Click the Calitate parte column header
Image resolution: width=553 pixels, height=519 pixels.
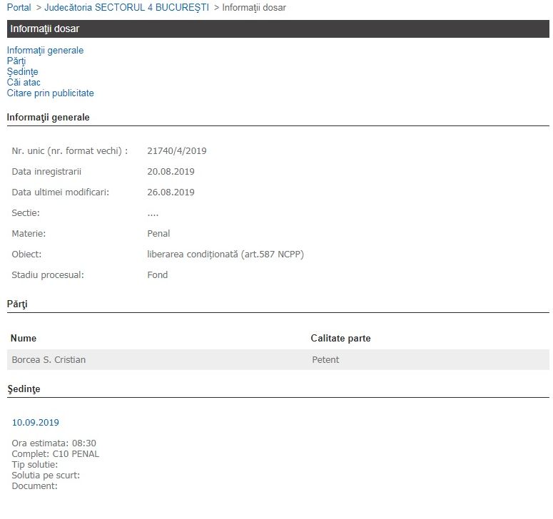click(340, 339)
